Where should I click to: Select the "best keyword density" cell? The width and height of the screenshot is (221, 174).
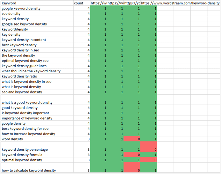click(37, 45)
